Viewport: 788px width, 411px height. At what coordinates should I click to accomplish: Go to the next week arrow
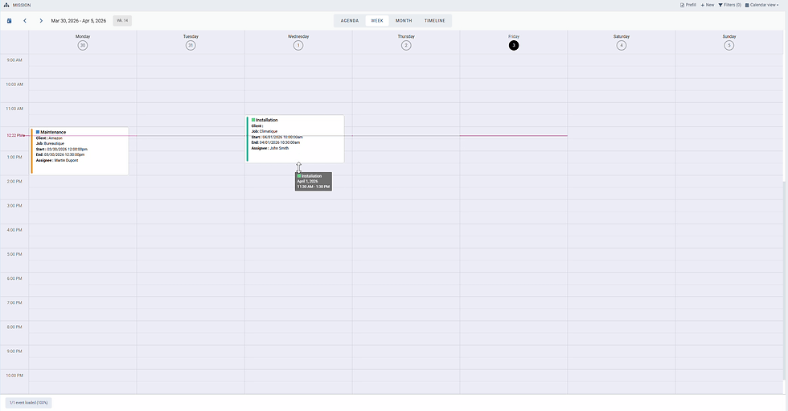(x=41, y=21)
